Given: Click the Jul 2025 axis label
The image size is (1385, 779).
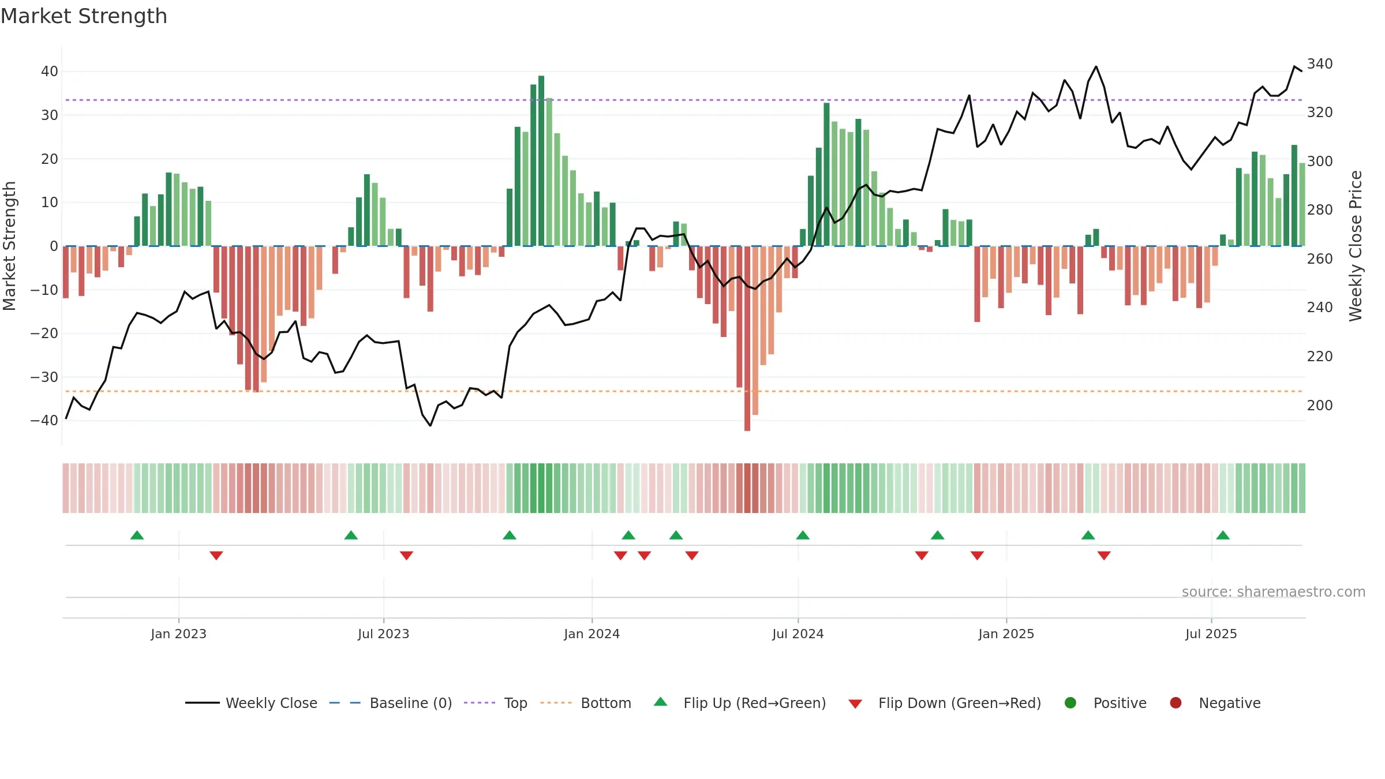Looking at the screenshot, I should point(1211,634).
